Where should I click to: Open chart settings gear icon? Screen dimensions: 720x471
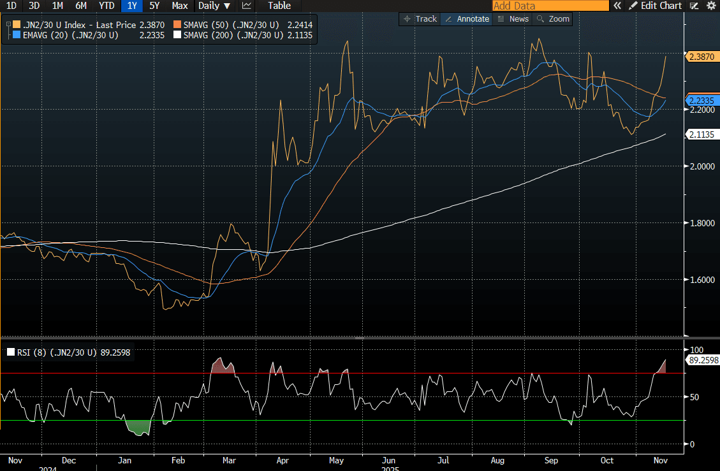pyautogui.click(x=711, y=6)
